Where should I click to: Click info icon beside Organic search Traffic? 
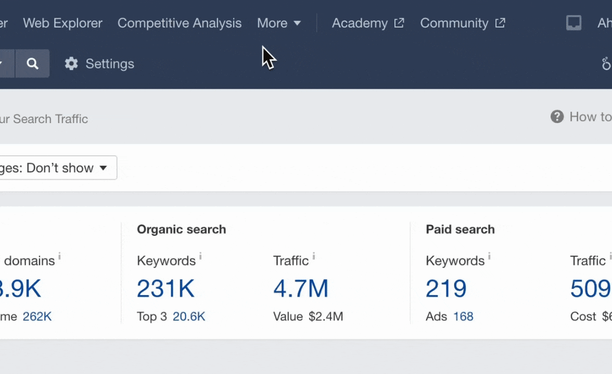pos(313,256)
